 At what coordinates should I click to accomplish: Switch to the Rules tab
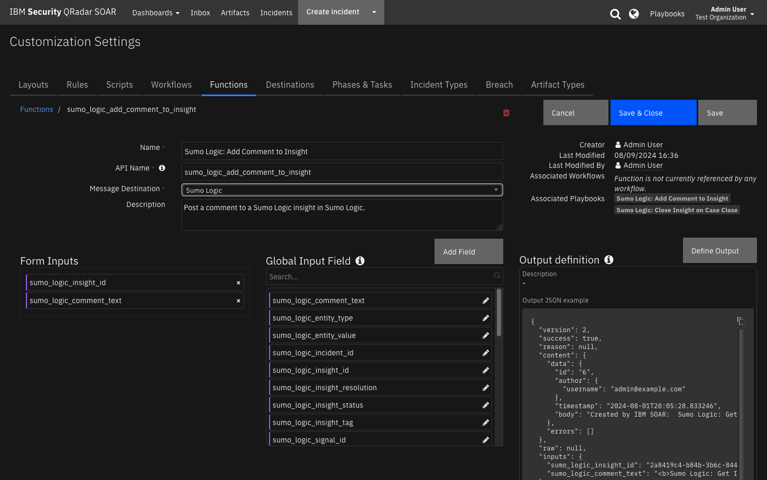77,84
